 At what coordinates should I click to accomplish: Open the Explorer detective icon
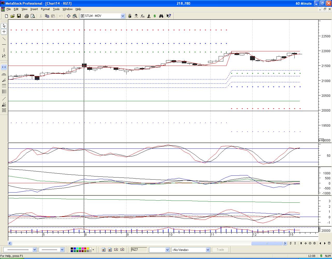point(136,16)
